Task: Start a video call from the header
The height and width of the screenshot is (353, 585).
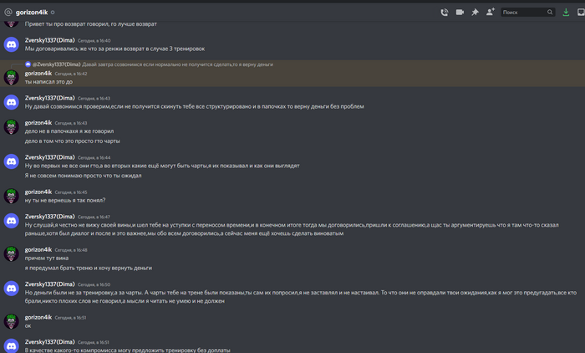Action: (x=460, y=13)
